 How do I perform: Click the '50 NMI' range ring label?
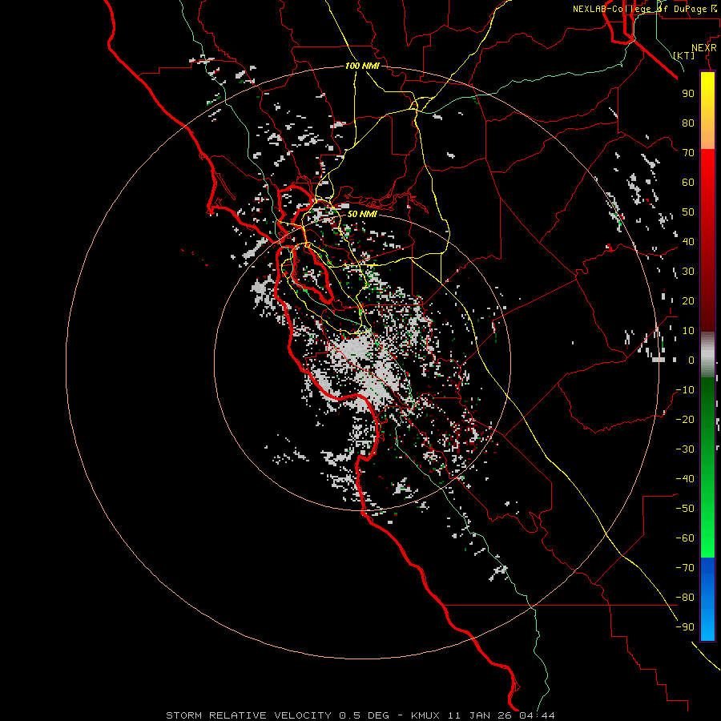tap(362, 214)
